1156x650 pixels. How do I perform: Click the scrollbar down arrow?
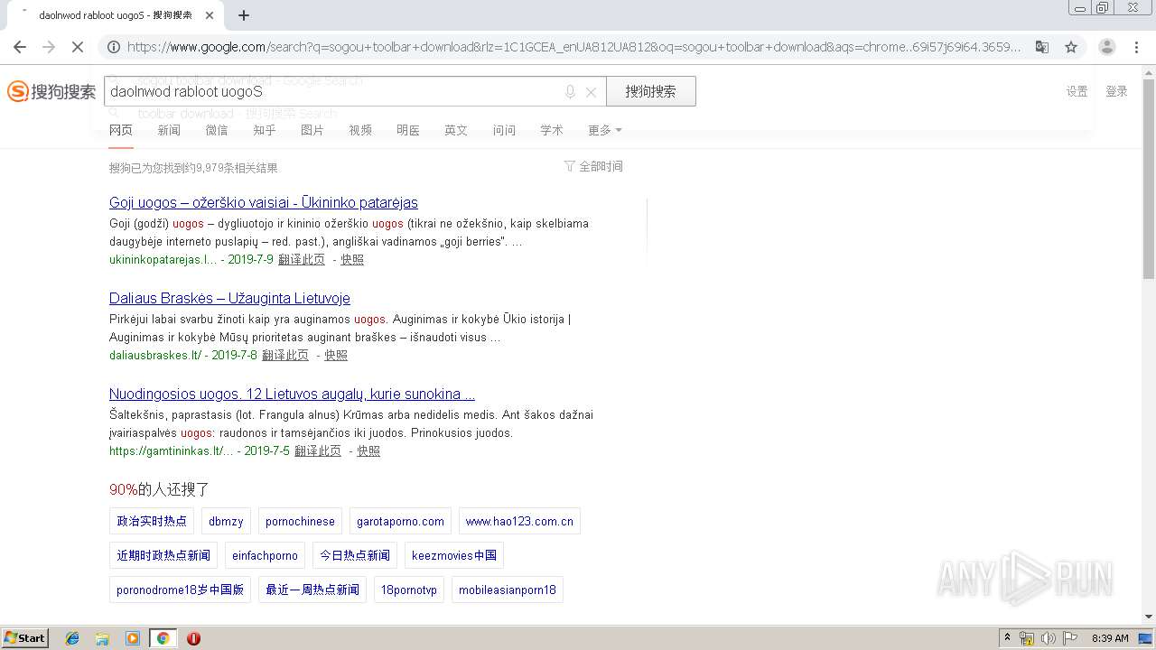(x=1148, y=617)
